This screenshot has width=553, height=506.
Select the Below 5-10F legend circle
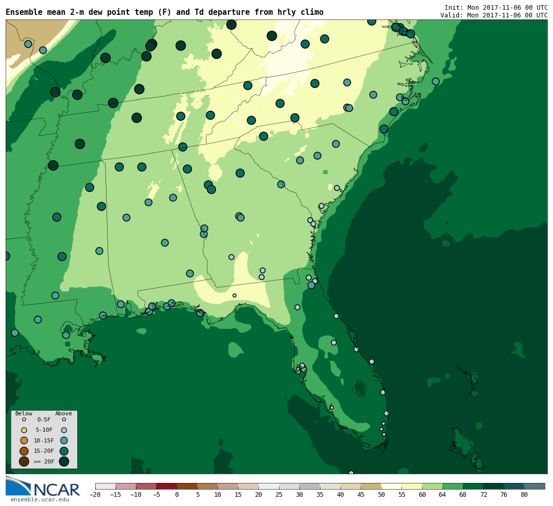24,430
